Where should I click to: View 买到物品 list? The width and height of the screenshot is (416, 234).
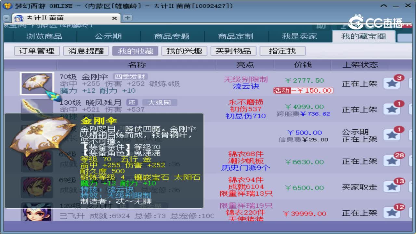coord(233,51)
